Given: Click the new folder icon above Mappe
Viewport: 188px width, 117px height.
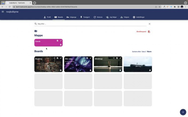Looking at the screenshot, I should click(36, 31).
